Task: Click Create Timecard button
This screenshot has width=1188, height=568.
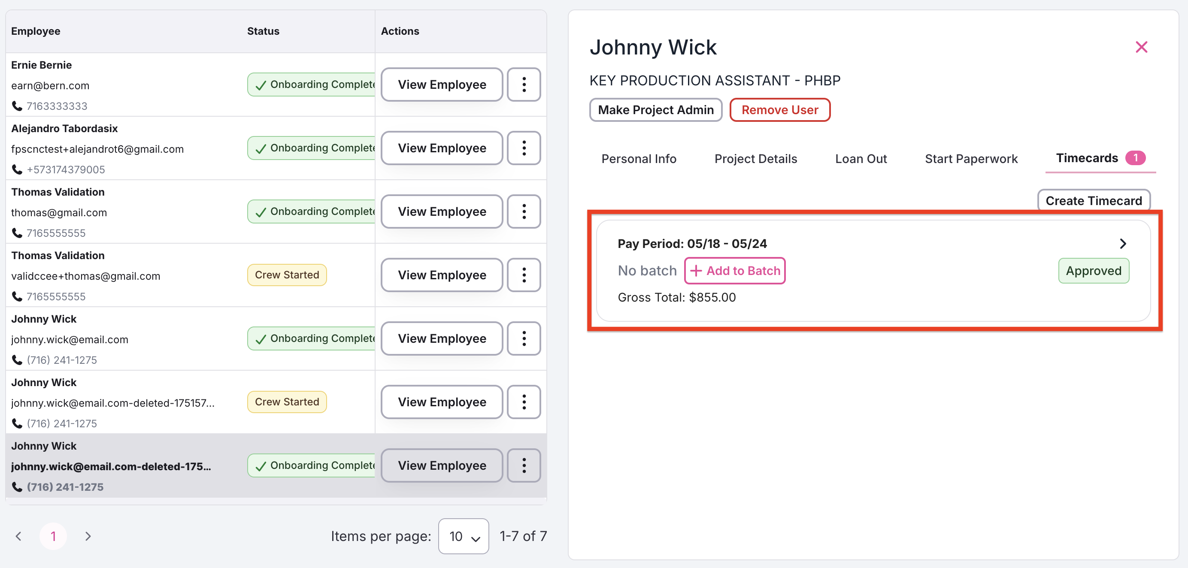Action: coord(1094,200)
